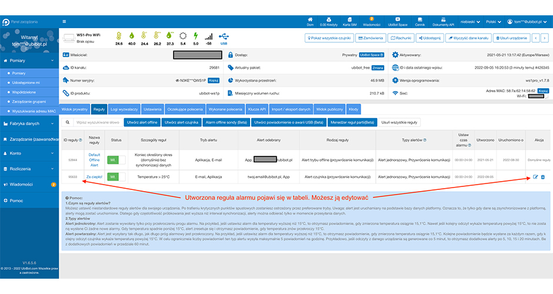
Task: Expand the Konto sidebar section
Action: (29, 153)
